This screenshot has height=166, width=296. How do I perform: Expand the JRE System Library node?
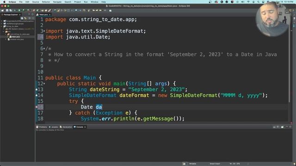pos(4,29)
